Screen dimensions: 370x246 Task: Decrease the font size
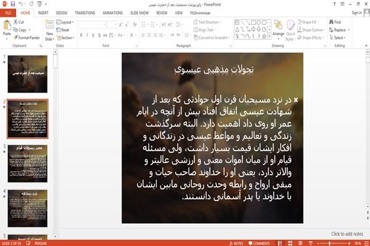[x=127, y=25]
